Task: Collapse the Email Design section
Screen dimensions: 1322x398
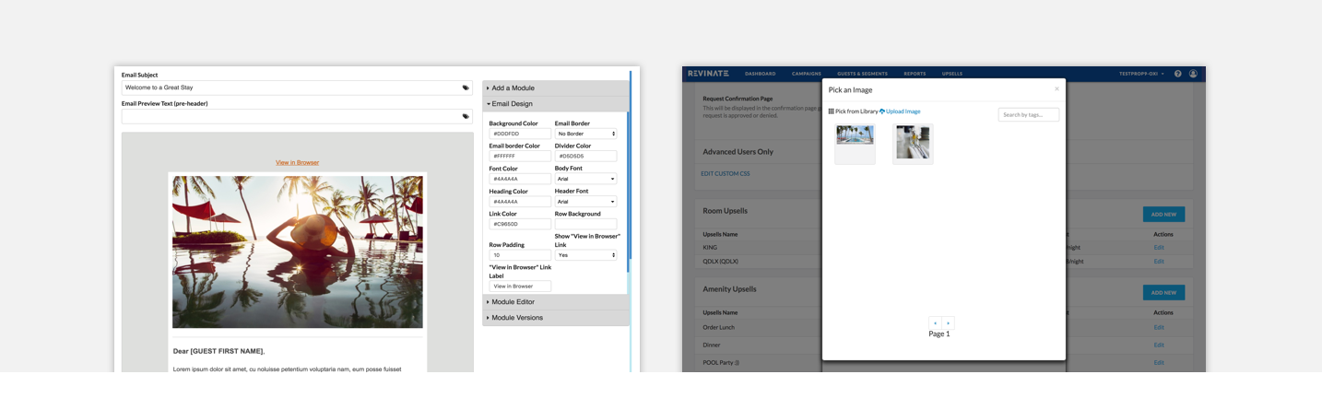Action: point(512,104)
